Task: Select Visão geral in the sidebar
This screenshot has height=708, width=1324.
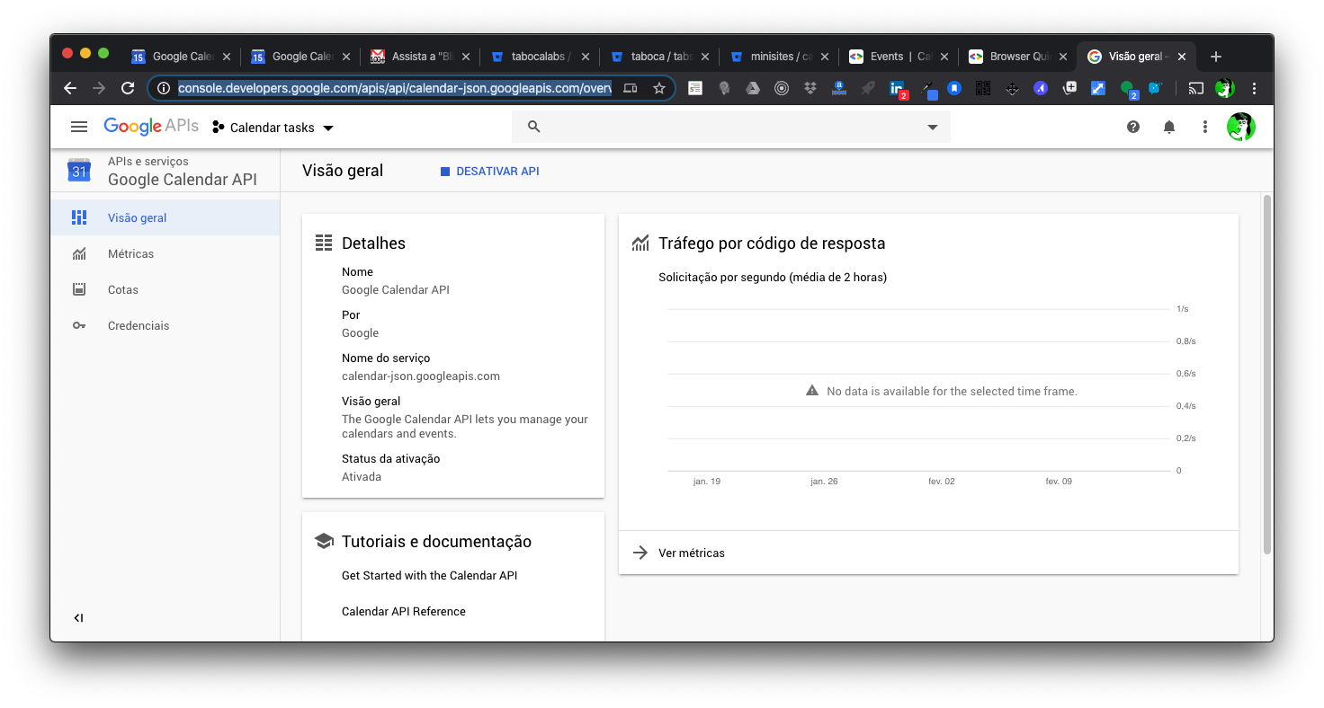Action: point(165,217)
